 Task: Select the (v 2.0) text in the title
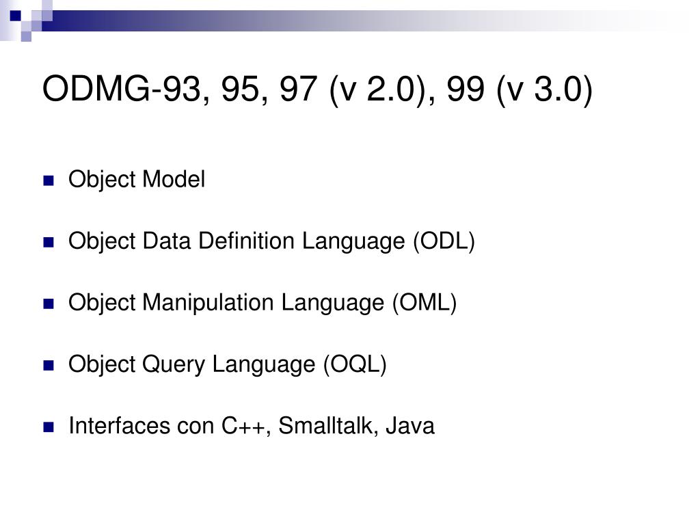tap(377, 90)
